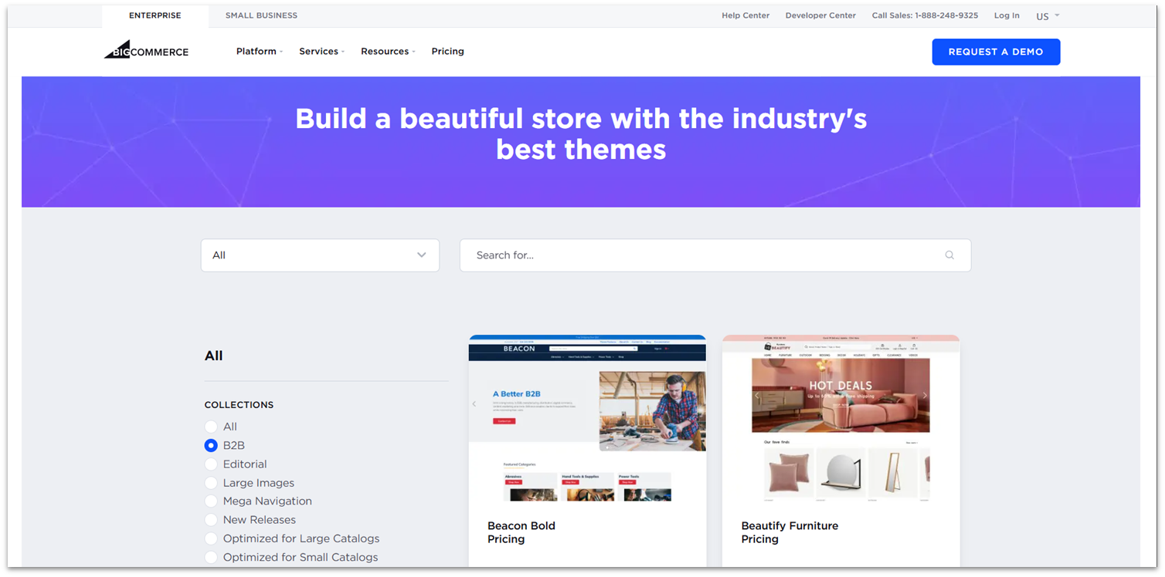This screenshot has height=577, width=1165.
Task: Click the left carousel arrow on Beacon theme preview
Action: click(474, 403)
